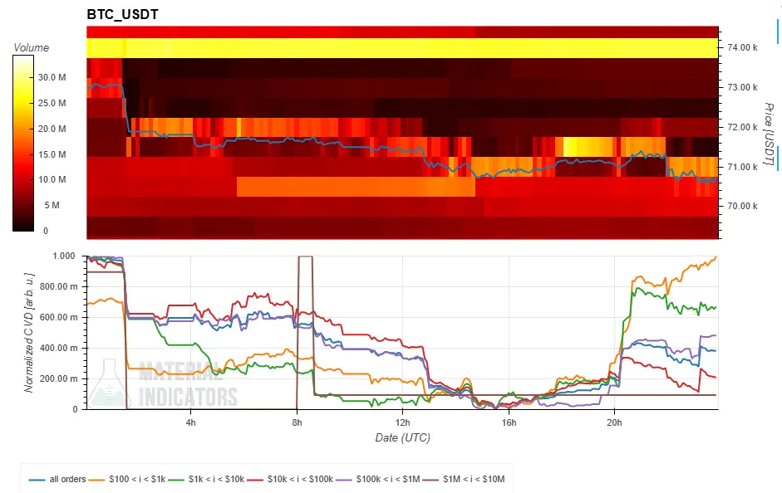The width and height of the screenshot is (782, 493).
Task: Click the 12h tick on the time axis
Action: tap(402, 422)
